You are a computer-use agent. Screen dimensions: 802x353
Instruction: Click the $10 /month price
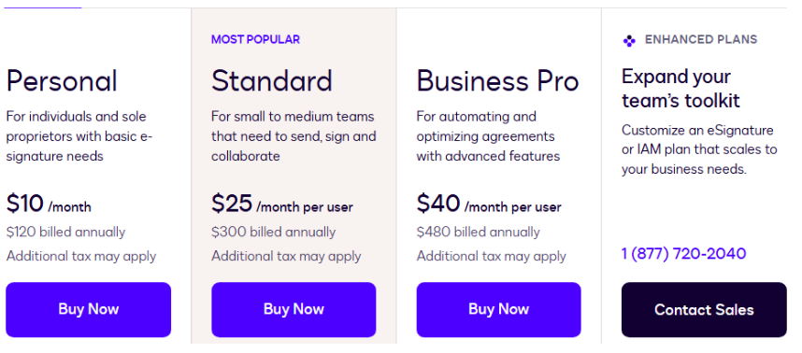point(49,204)
